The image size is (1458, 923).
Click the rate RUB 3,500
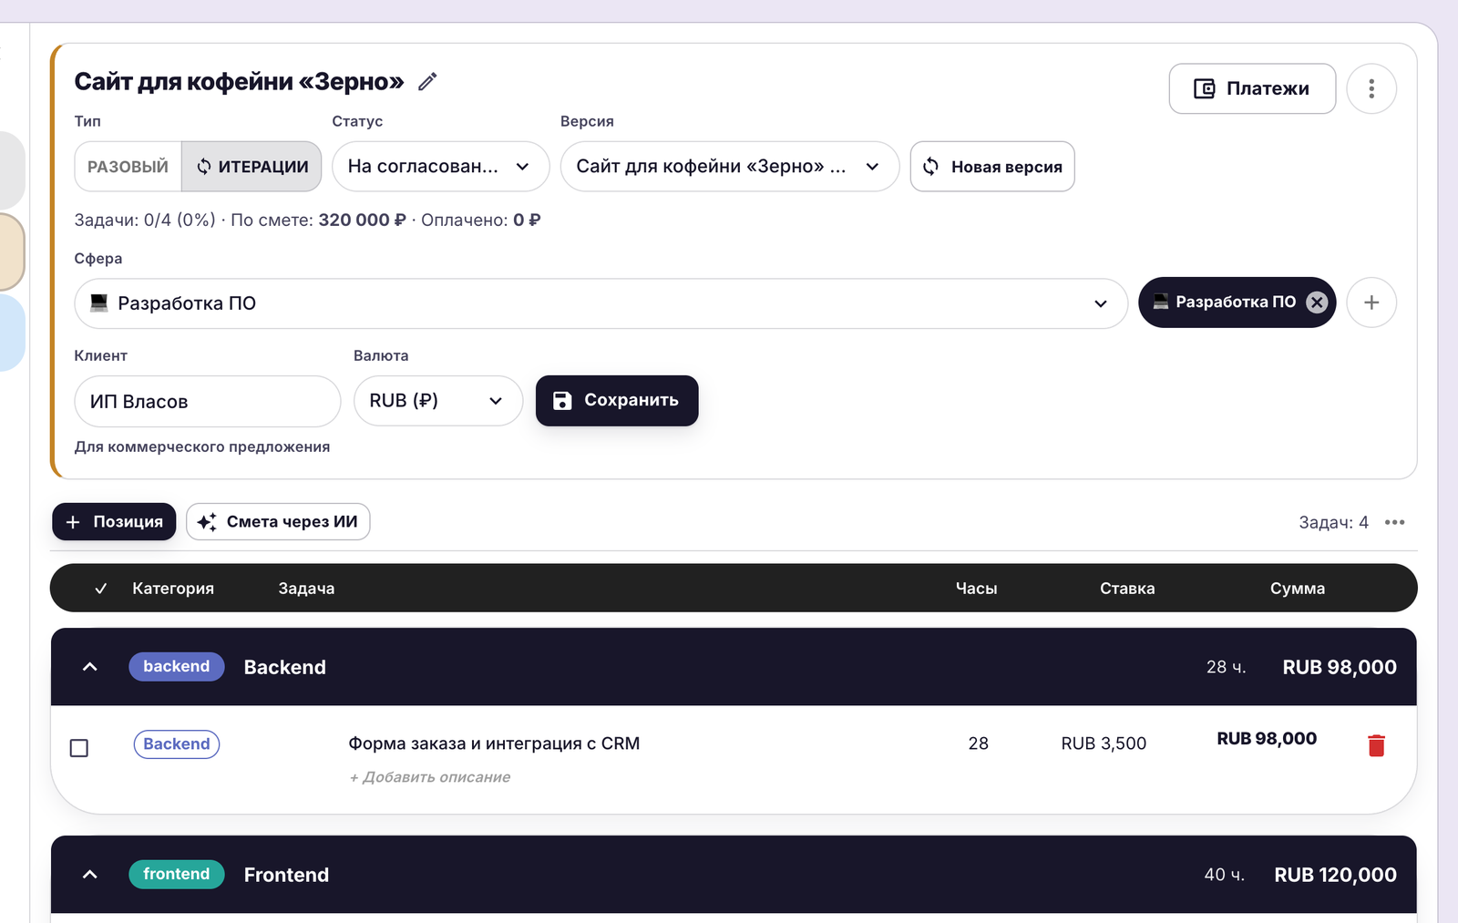tap(1104, 744)
